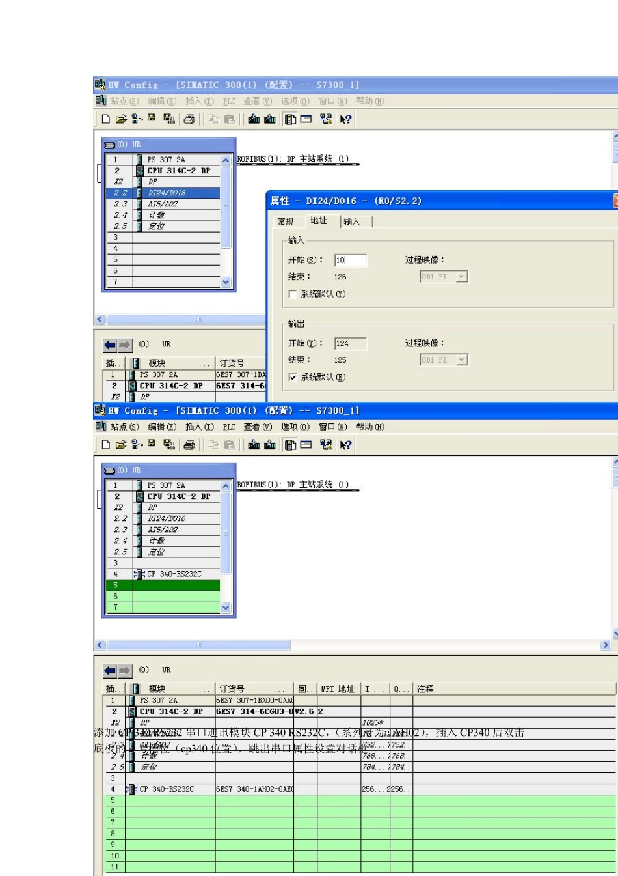Click rack scroll-up arrow in lower window

[x=226, y=485]
